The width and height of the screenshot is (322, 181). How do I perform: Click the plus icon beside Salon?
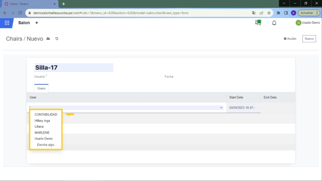[36, 23]
